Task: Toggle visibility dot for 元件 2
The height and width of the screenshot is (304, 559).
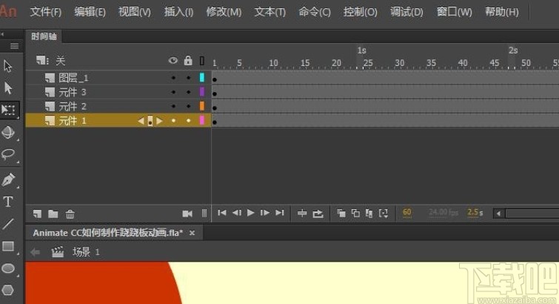Action: 173,106
